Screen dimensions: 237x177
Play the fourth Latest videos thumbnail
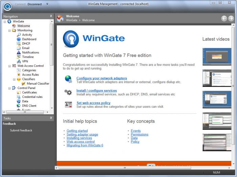217,121
